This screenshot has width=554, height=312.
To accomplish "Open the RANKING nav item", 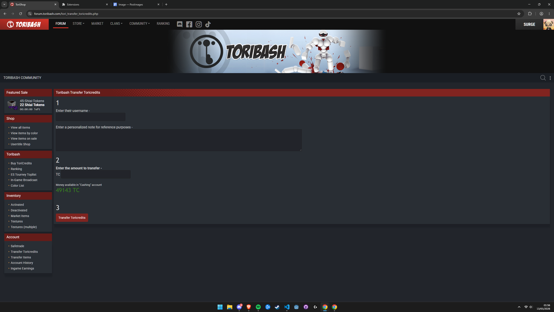I will (163, 24).
